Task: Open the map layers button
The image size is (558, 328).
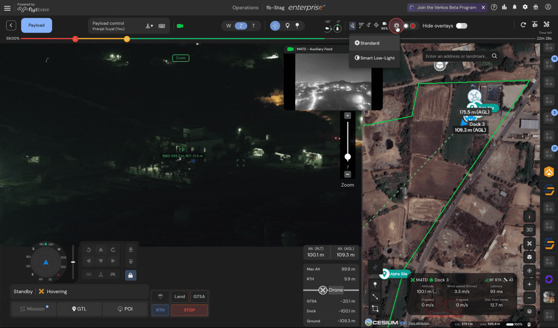Action: [x=530, y=311]
